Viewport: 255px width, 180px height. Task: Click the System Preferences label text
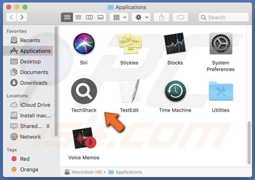tap(220, 66)
